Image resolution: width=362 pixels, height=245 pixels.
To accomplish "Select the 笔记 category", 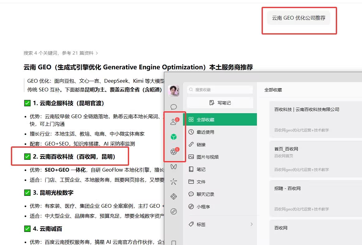I will pos(220,169).
